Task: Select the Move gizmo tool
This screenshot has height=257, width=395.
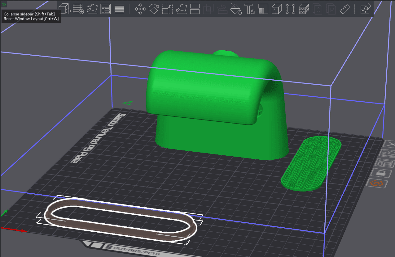Action: [x=140, y=9]
